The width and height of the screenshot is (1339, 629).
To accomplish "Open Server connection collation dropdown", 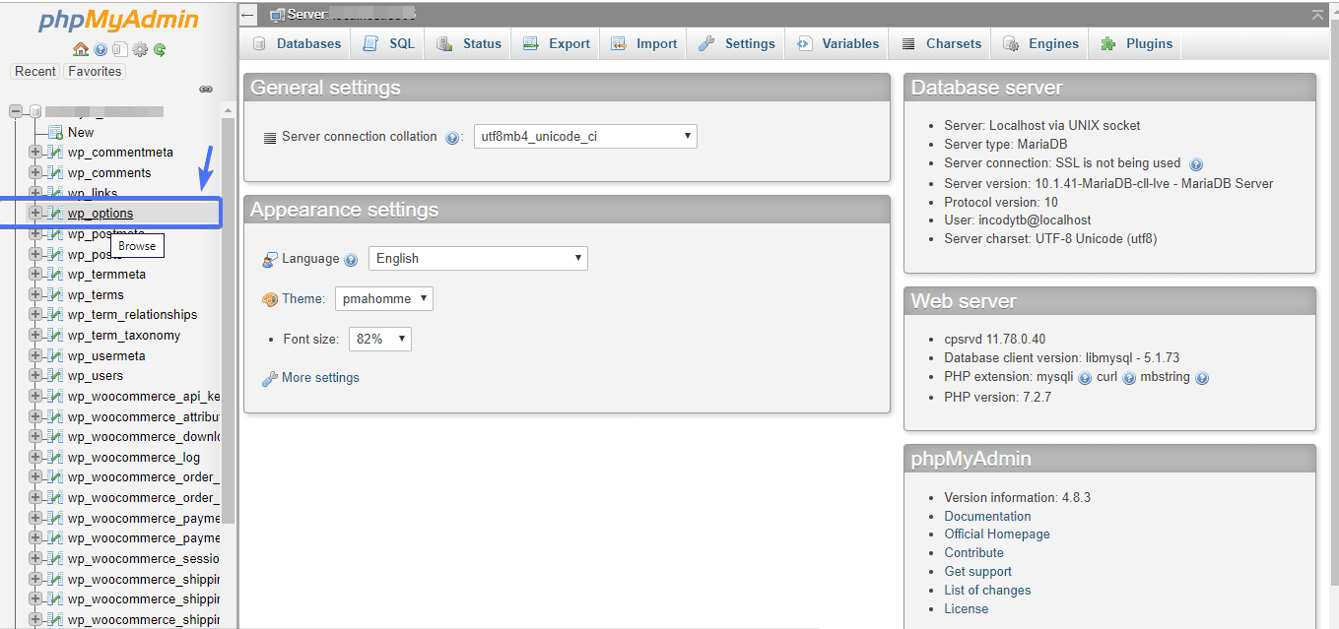I will click(x=584, y=137).
